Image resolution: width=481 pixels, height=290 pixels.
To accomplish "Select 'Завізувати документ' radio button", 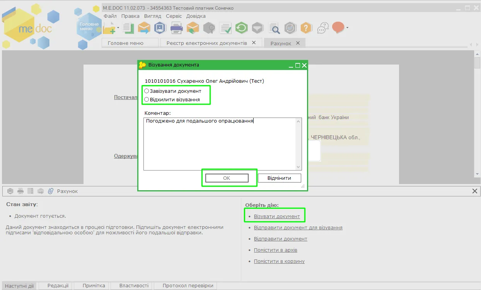I will (147, 91).
